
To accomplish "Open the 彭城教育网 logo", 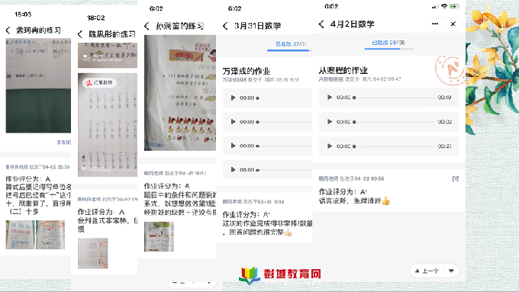I will click(x=280, y=274).
